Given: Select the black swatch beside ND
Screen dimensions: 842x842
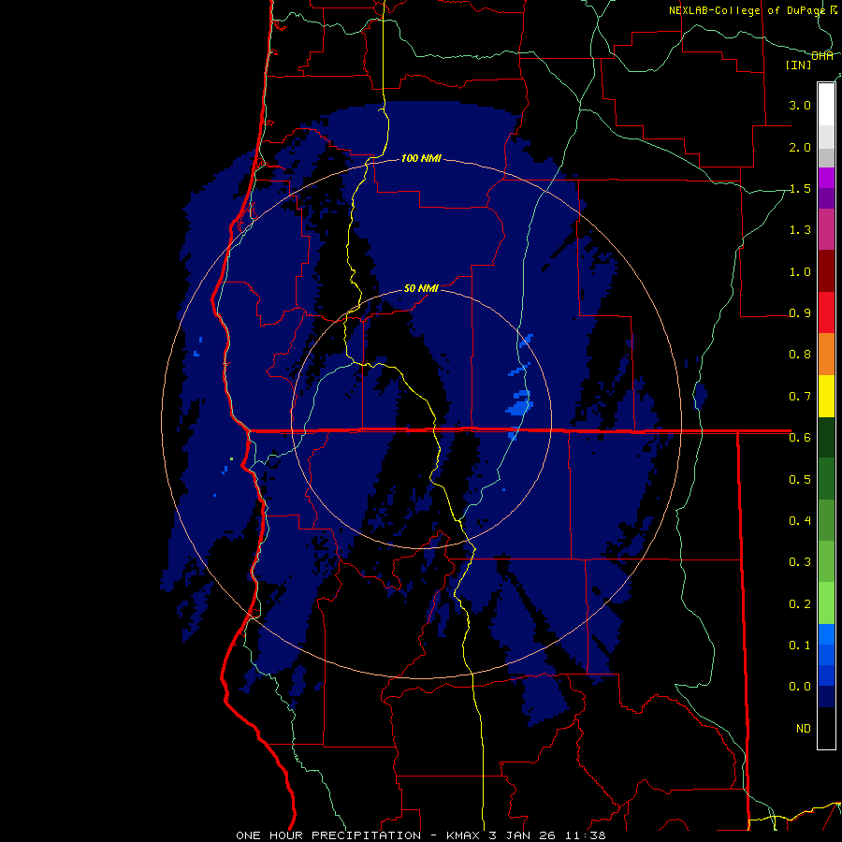Looking at the screenshot, I should tap(826, 728).
